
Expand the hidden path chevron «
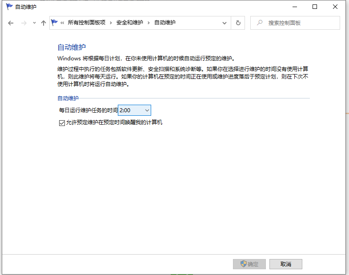(62, 23)
